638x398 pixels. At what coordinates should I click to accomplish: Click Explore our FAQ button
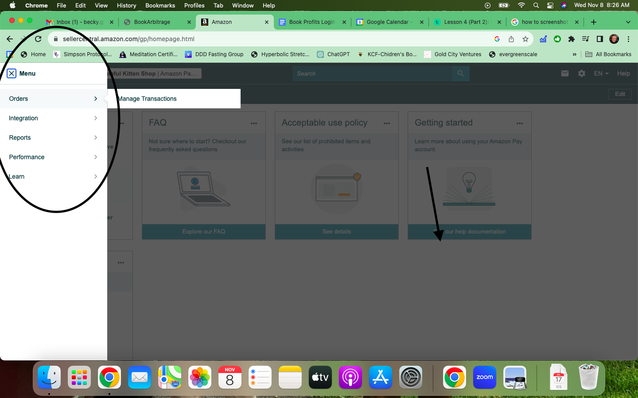pos(204,232)
